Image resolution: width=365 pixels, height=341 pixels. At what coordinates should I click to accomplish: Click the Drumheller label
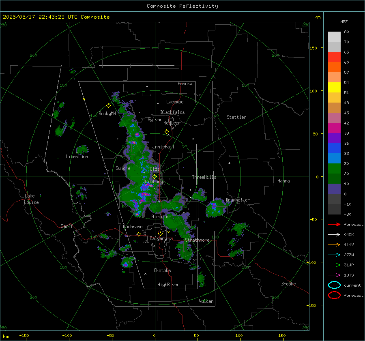(x=238, y=200)
